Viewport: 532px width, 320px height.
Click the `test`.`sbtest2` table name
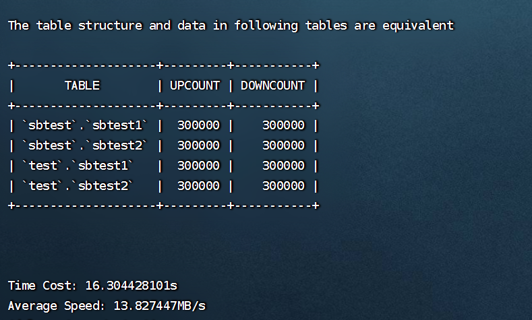pos(78,185)
